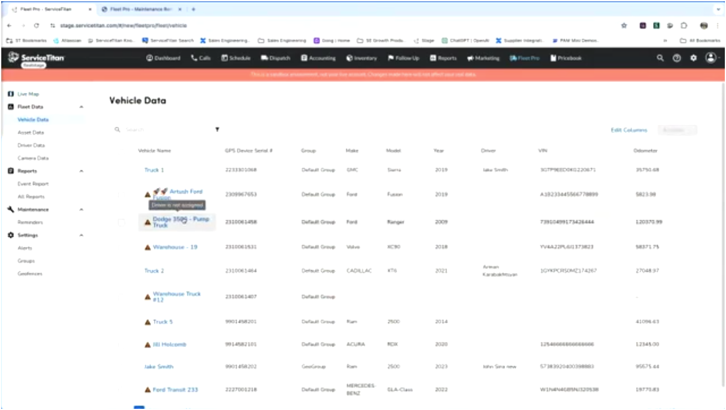Open a new browser tab

[x=194, y=10]
